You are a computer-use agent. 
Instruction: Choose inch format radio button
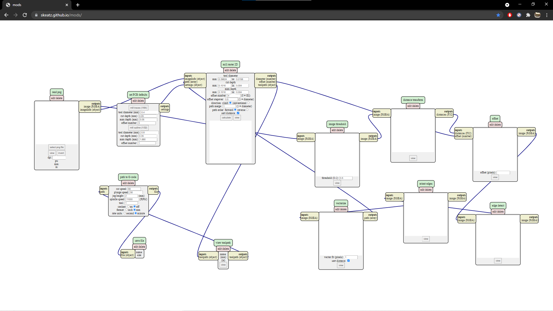pyautogui.click(x=126, y=210)
